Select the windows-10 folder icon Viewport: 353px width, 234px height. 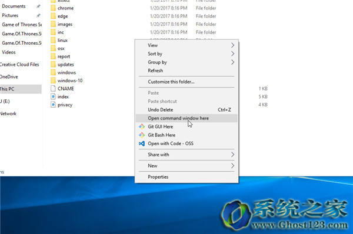pyautogui.click(x=53, y=81)
